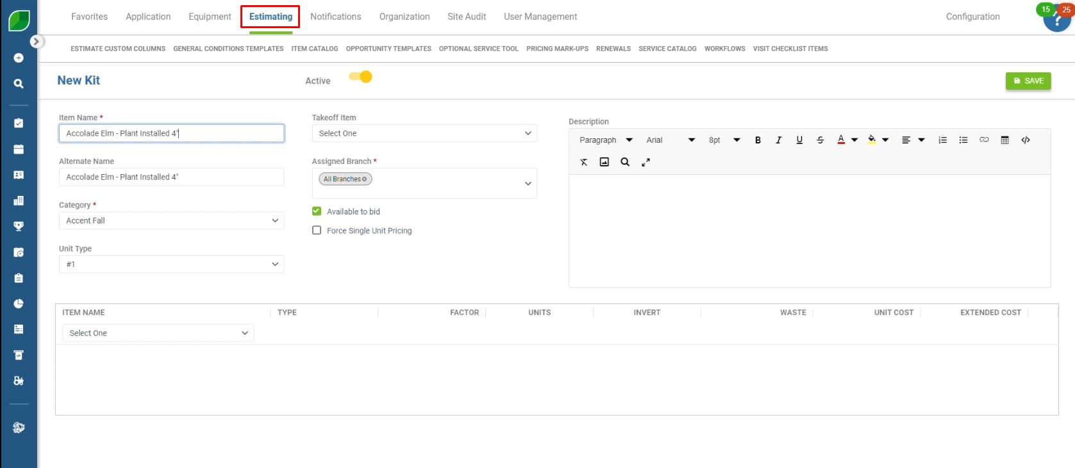Open the Takeoff Item dropdown
Viewport: 1075px width, 468px height.
click(x=424, y=133)
